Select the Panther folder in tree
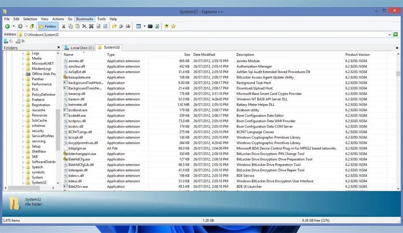Image resolution: width=403 pixels, height=233 pixels. (38, 79)
